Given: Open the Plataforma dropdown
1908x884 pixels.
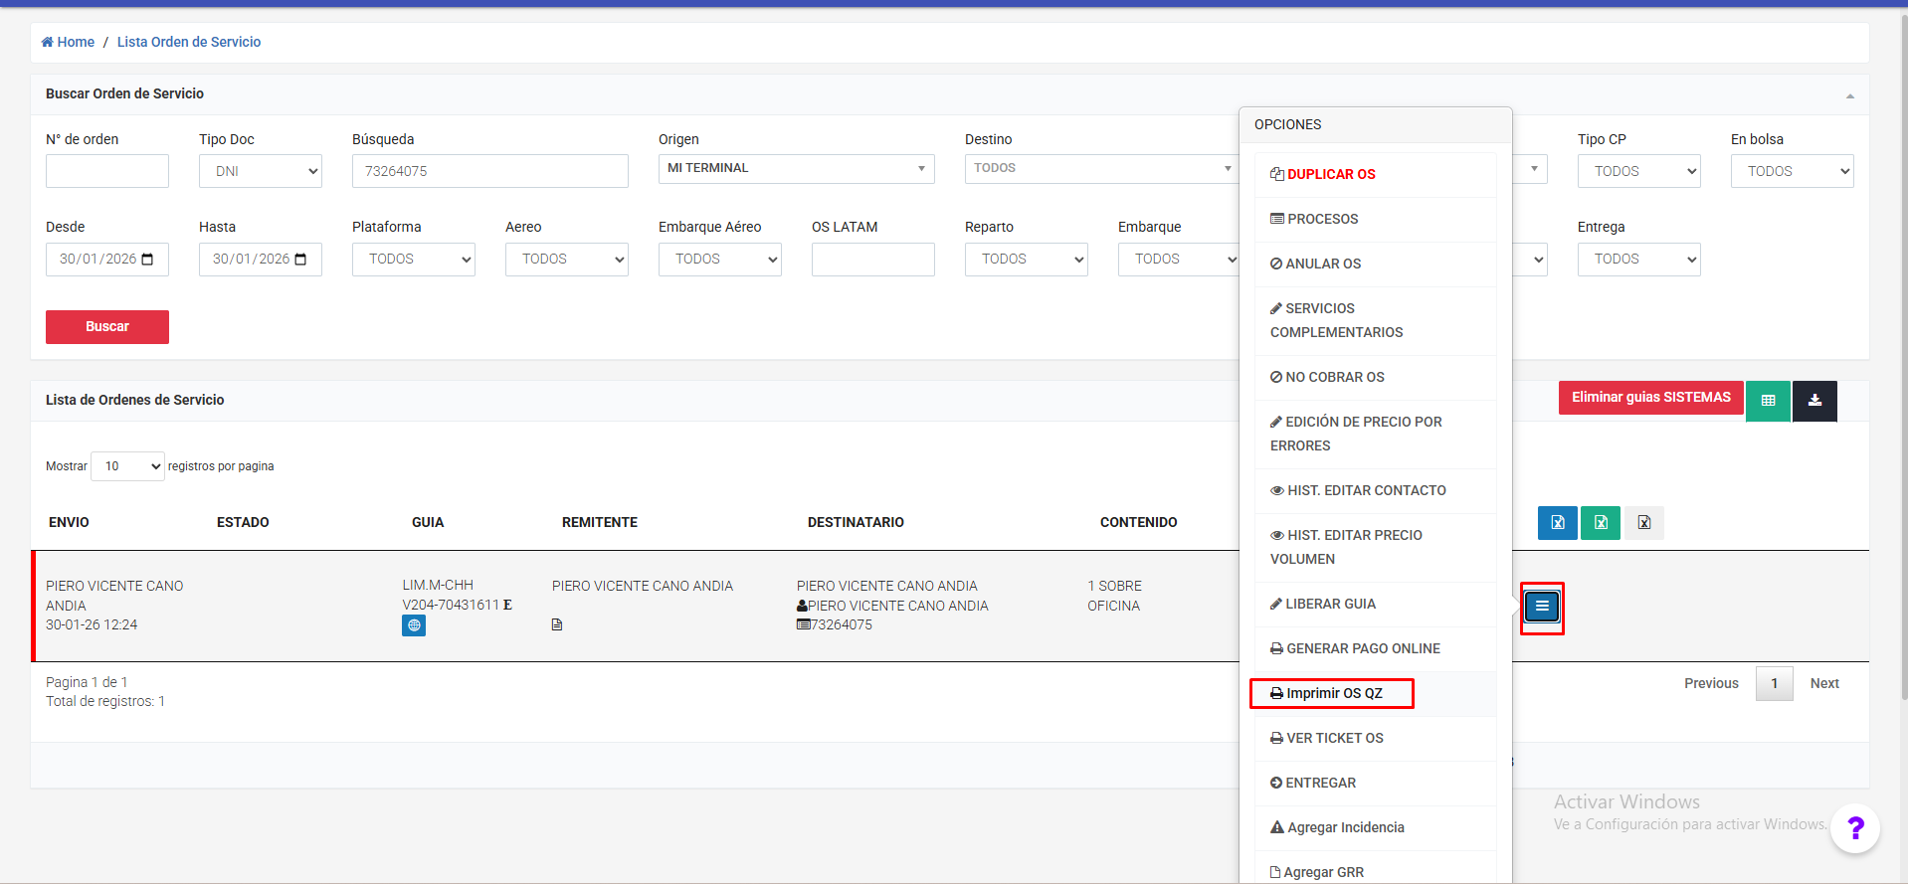Looking at the screenshot, I should click(x=414, y=260).
